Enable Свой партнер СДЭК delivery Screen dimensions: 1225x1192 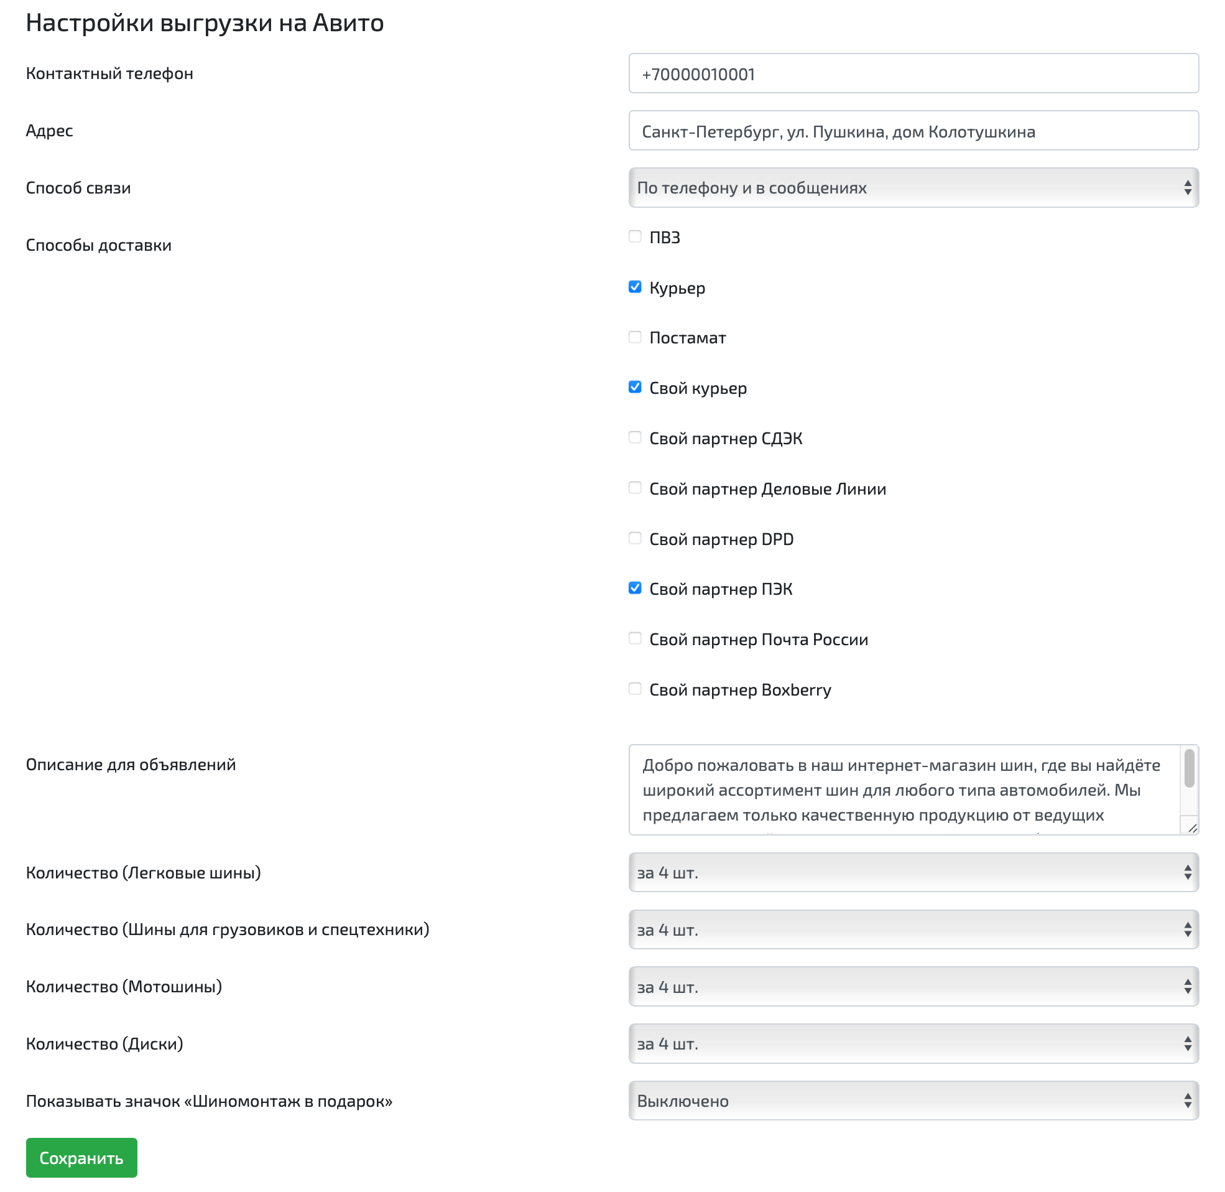click(634, 437)
